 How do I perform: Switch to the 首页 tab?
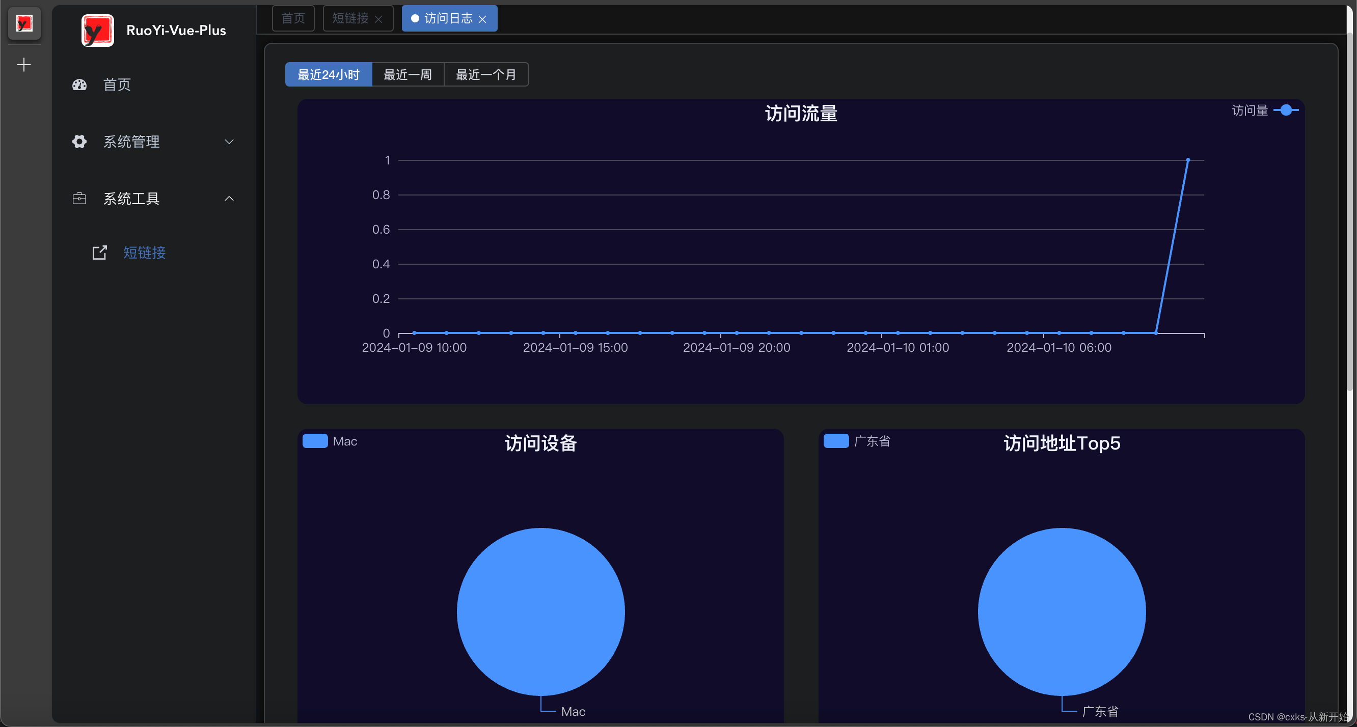293,18
